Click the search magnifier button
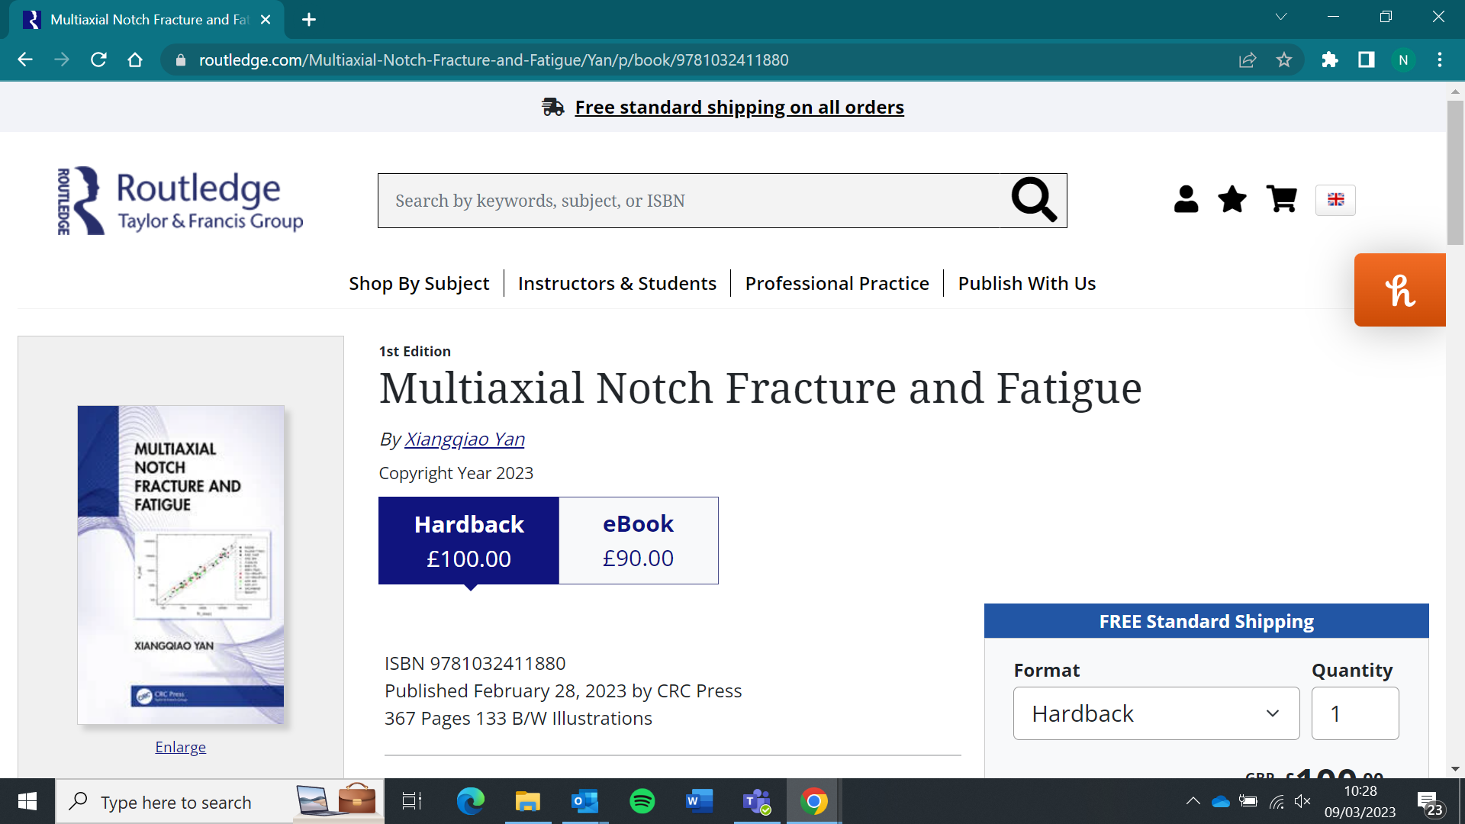The width and height of the screenshot is (1465, 824). [1034, 200]
